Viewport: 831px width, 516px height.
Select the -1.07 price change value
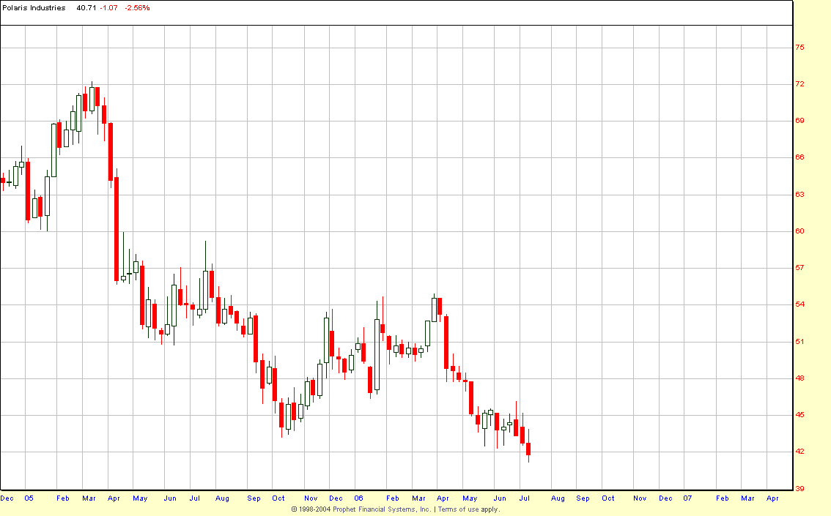click(x=108, y=8)
